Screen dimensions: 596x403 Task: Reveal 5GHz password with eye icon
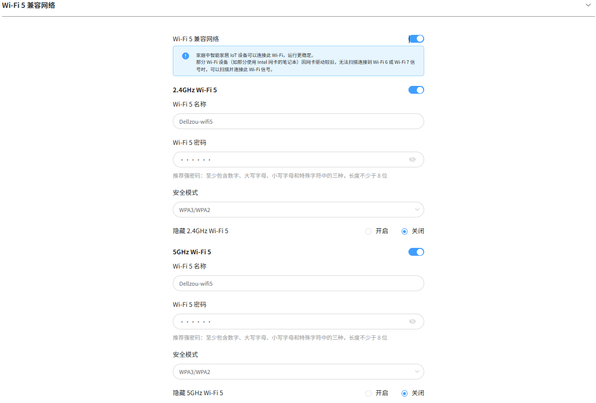click(x=412, y=322)
